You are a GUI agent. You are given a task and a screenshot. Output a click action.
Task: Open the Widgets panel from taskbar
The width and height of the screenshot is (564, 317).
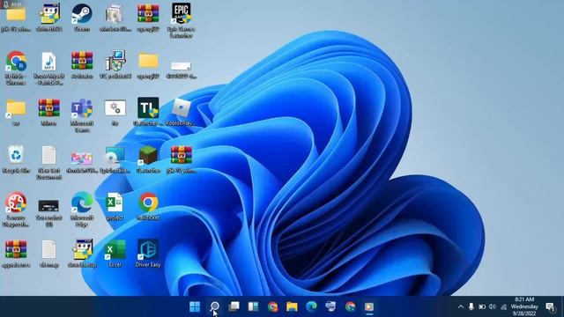[x=253, y=306]
